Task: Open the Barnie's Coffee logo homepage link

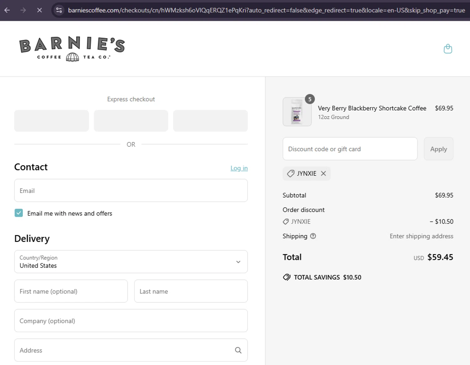Action: pyautogui.click(x=72, y=49)
